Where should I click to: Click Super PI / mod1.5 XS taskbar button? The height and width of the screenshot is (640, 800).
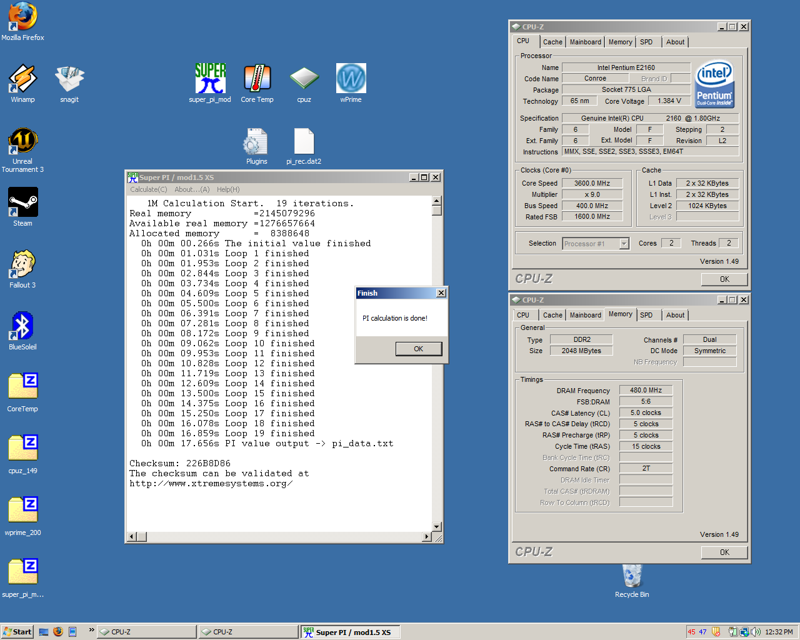pyautogui.click(x=350, y=632)
